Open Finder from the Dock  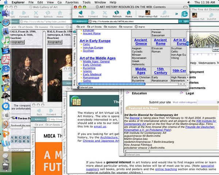[x=5, y=13]
